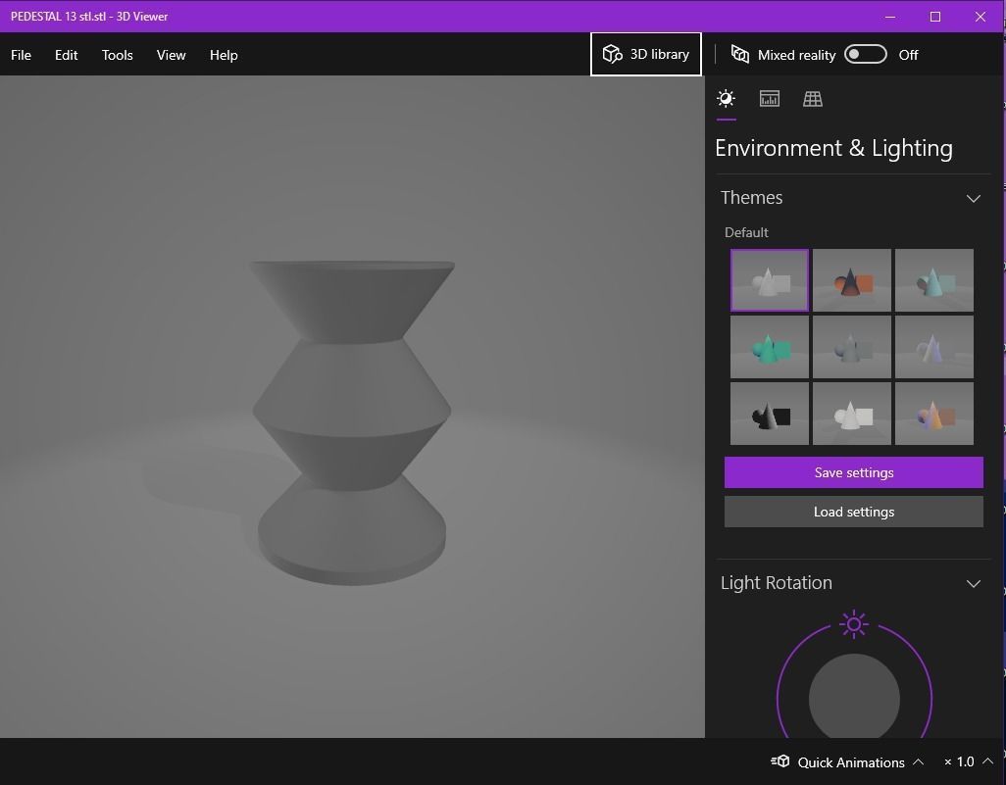The width and height of the screenshot is (1006, 785).
Task: Open the 3D library
Action: coord(645,55)
